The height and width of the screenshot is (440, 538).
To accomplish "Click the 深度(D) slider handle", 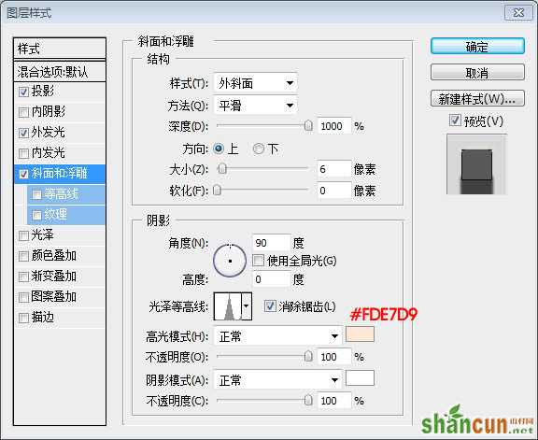I will pyautogui.click(x=308, y=126).
